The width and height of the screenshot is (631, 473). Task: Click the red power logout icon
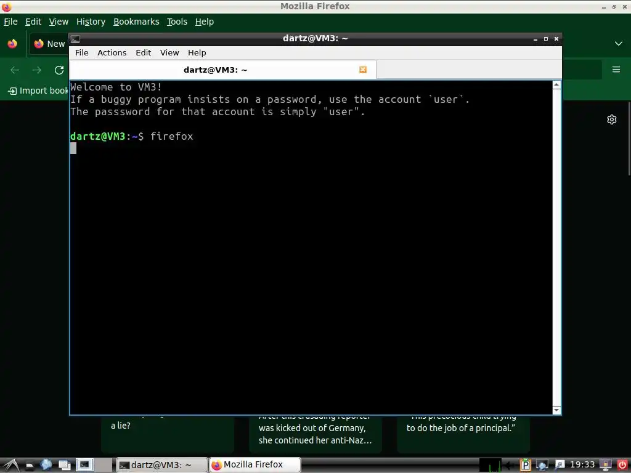pos(622,466)
